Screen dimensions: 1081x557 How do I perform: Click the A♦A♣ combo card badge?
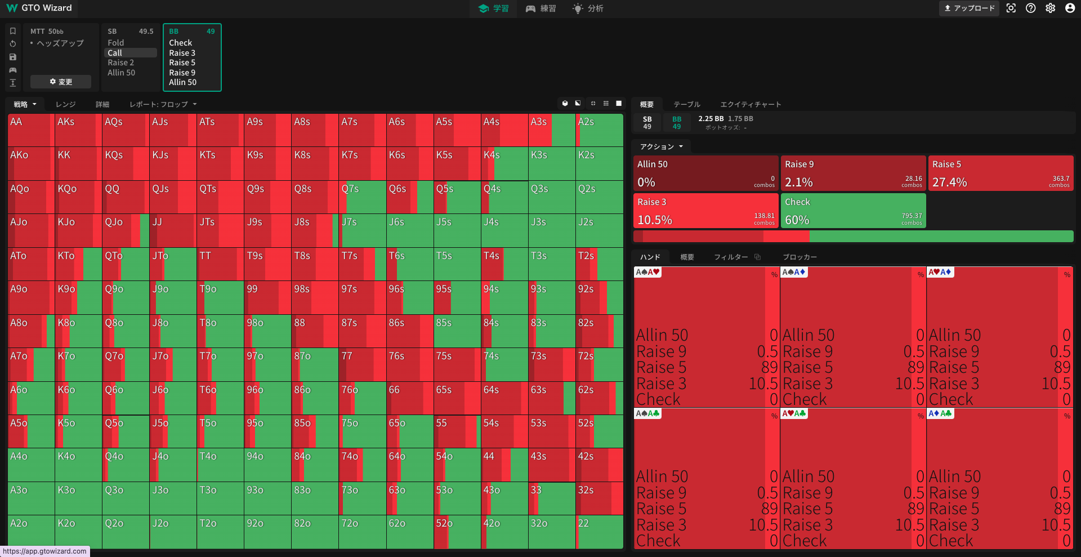[x=940, y=413]
